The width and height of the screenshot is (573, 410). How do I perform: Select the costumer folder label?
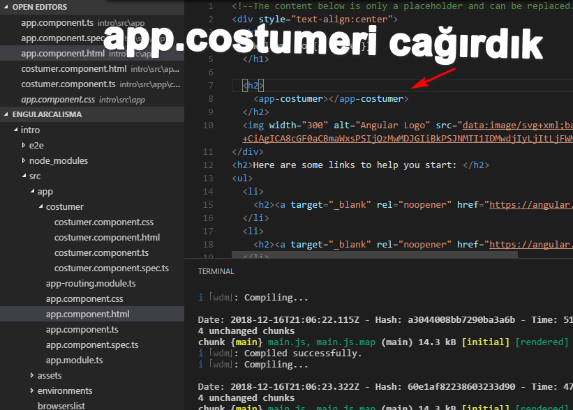coord(65,206)
